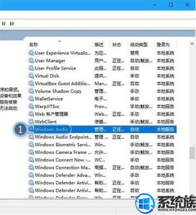Screen dimensions: 196x215
Task: Click gear icon beside Windows Defender Advanced
Action: click(x=31, y=175)
